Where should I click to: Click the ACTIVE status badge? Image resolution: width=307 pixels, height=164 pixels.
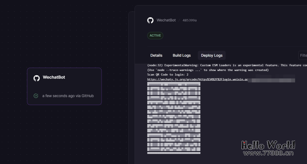[x=155, y=35]
